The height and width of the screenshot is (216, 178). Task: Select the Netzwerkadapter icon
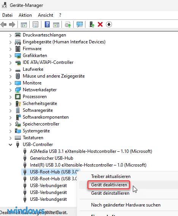pyautogui.click(x=18, y=90)
